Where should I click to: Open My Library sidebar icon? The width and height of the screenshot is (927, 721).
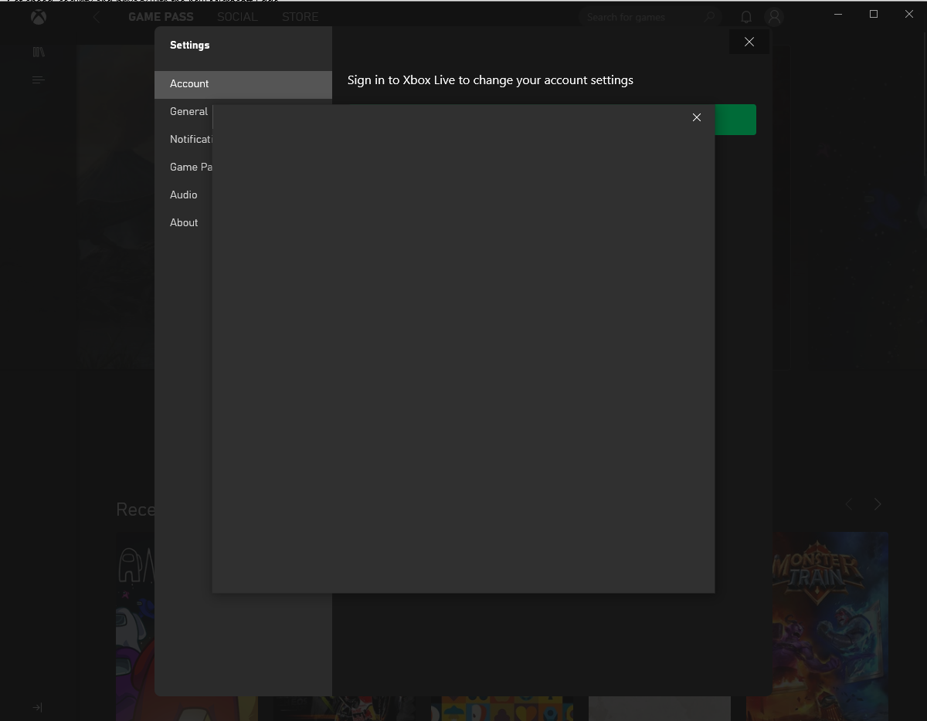[39, 52]
